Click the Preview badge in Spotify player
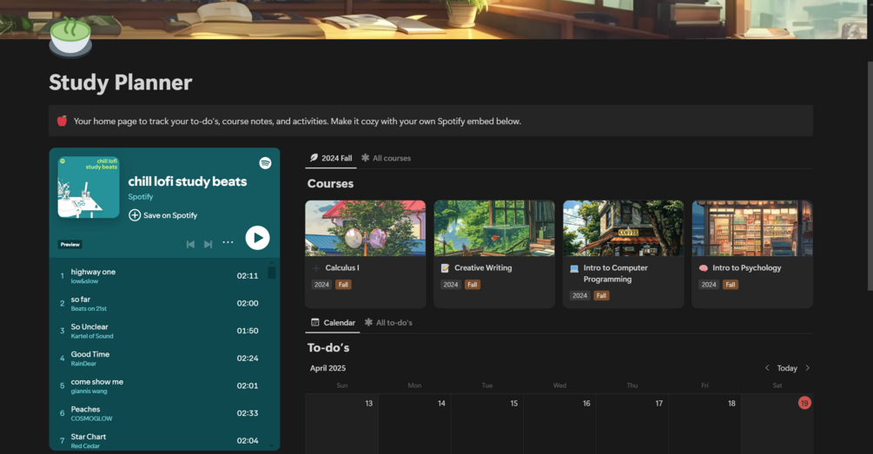873x454 pixels. tap(70, 244)
